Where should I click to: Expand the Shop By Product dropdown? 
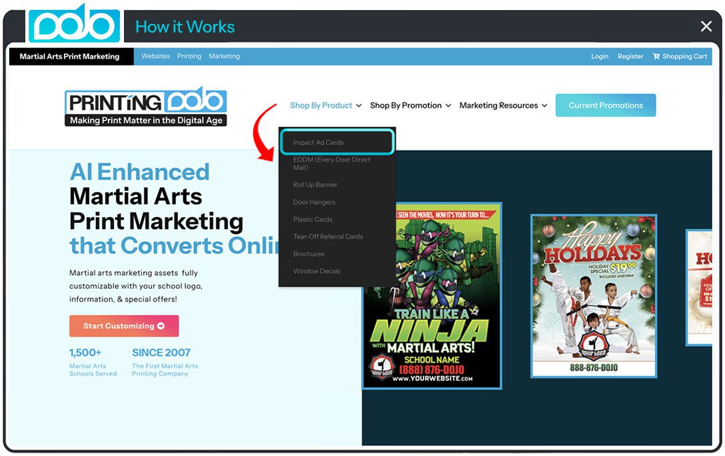326,105
